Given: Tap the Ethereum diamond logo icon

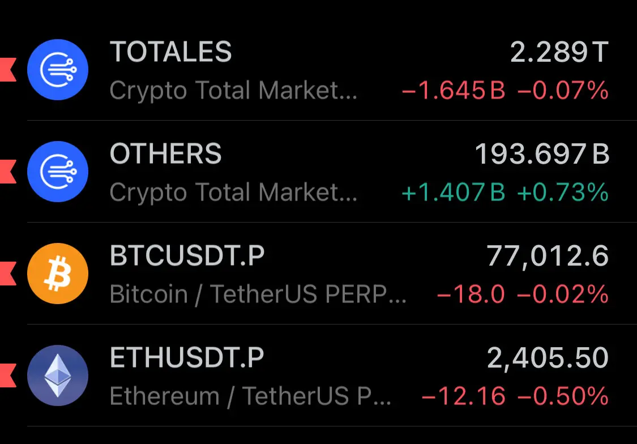Looking at the screenshot, I should point(58,375).
